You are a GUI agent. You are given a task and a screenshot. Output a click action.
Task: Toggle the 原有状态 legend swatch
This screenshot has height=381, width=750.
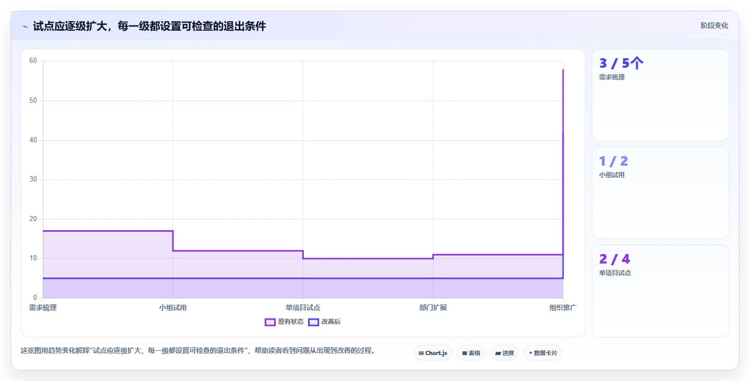[x=270, y=322]
